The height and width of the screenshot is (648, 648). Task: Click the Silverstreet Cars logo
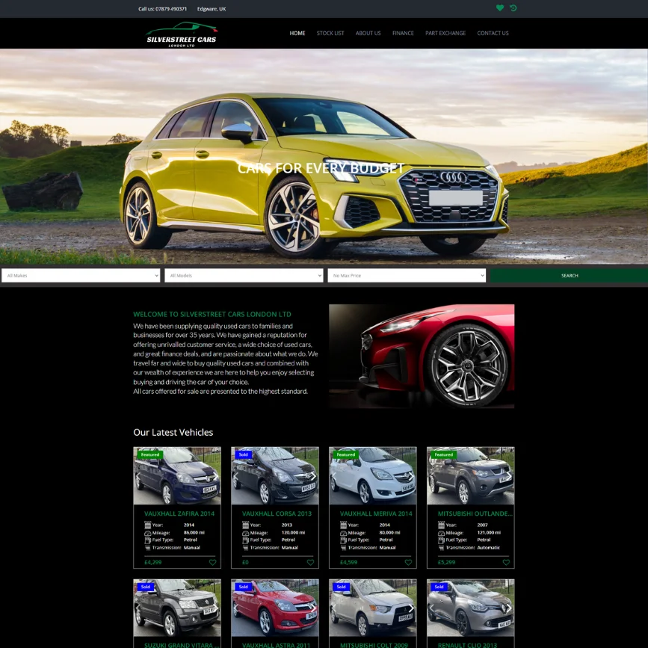182,34
